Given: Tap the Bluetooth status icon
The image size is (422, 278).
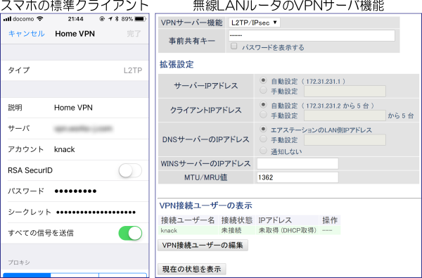Looking at the screenshot, I should (x=117, y=19).
